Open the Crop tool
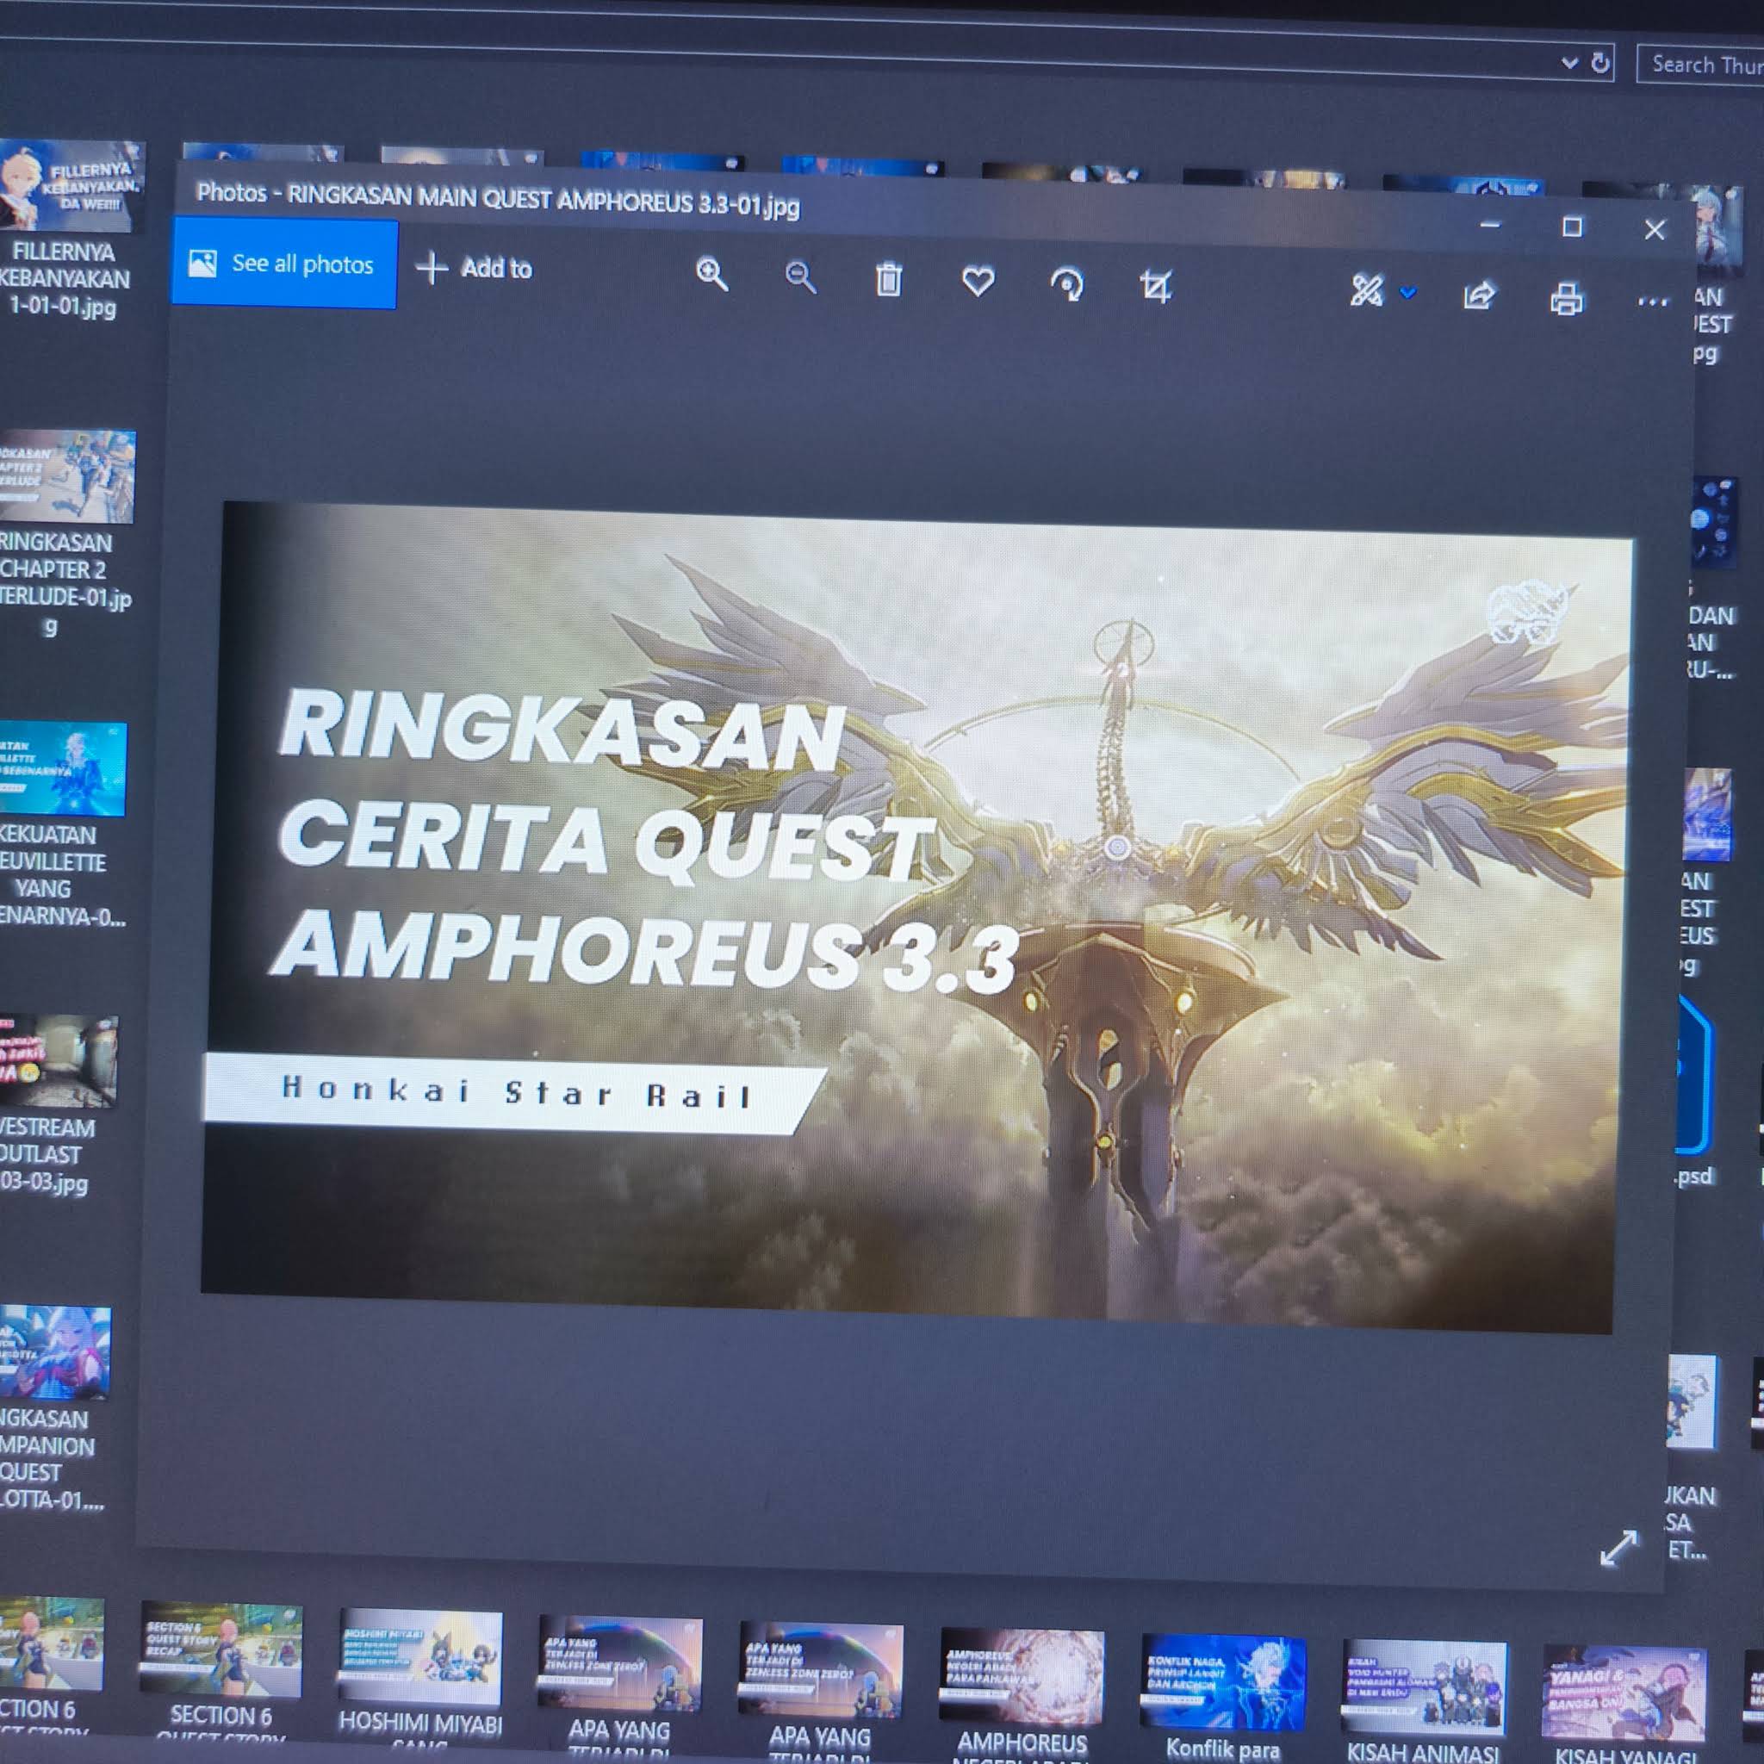Viewport: 1764px width, 1764px height. (x=1156, y=287)
